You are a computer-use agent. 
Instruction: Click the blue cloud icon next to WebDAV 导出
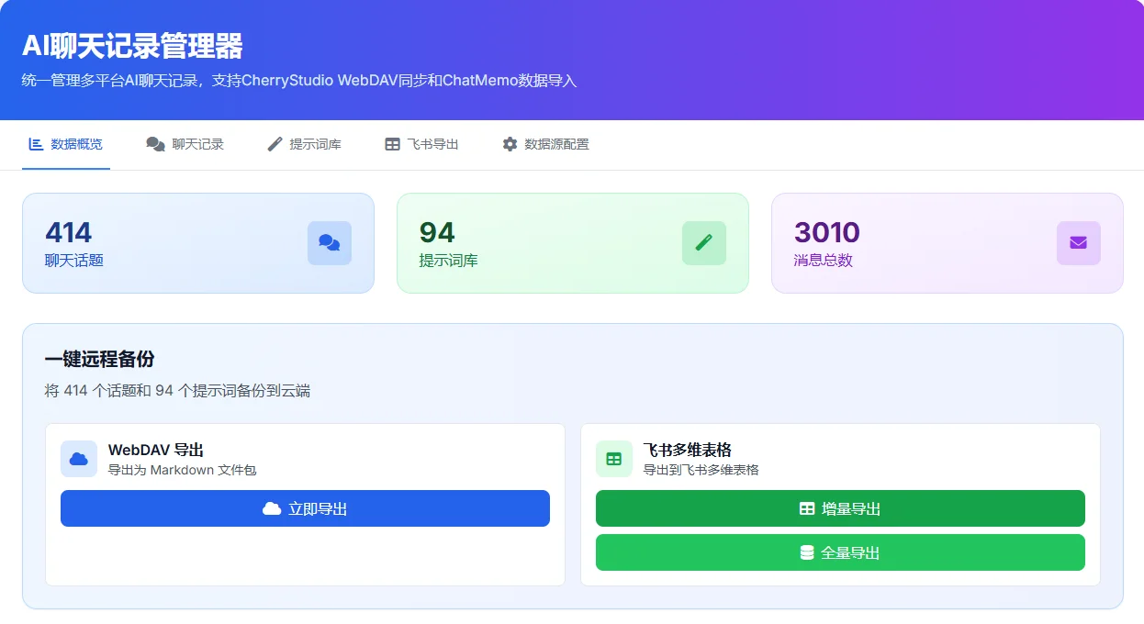[x=78, y=459]
